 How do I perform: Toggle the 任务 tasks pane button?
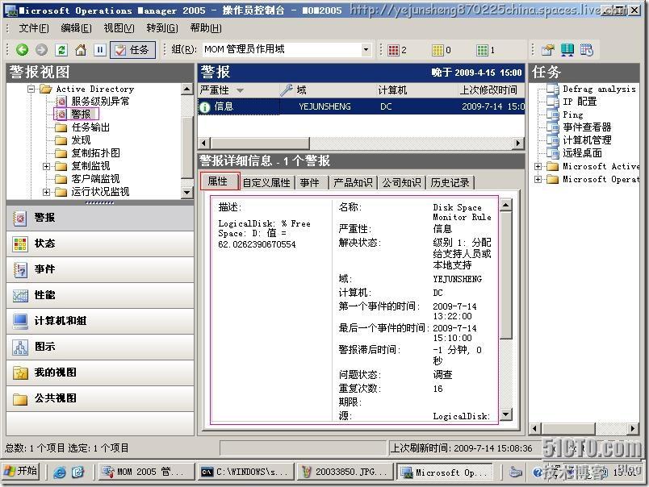132,50
